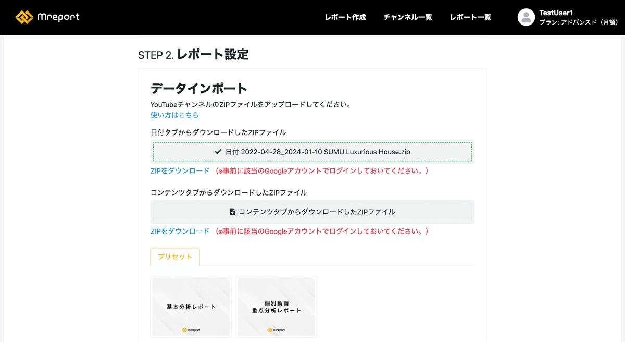Select uploaded file 日付 2022-04-28_2024-01-10 SUMU Luxurious House.zip

pyautogui.click(x=312, y=152)
